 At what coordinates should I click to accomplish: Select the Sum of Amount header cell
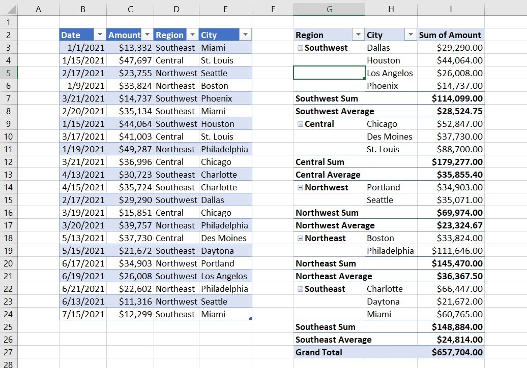point(450,35)
